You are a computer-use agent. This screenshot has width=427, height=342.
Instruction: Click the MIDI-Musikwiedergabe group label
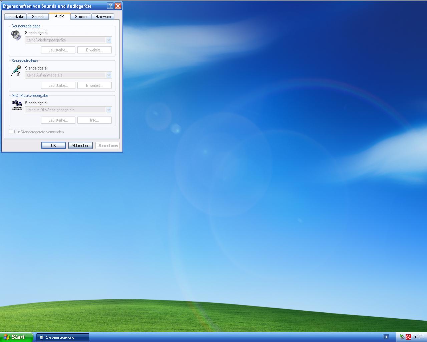pos(30,96)
